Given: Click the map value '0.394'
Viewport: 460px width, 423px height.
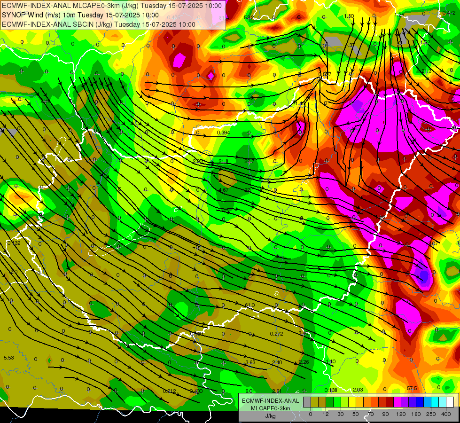Looking at the screenshot, I should [x=223, y=133].
